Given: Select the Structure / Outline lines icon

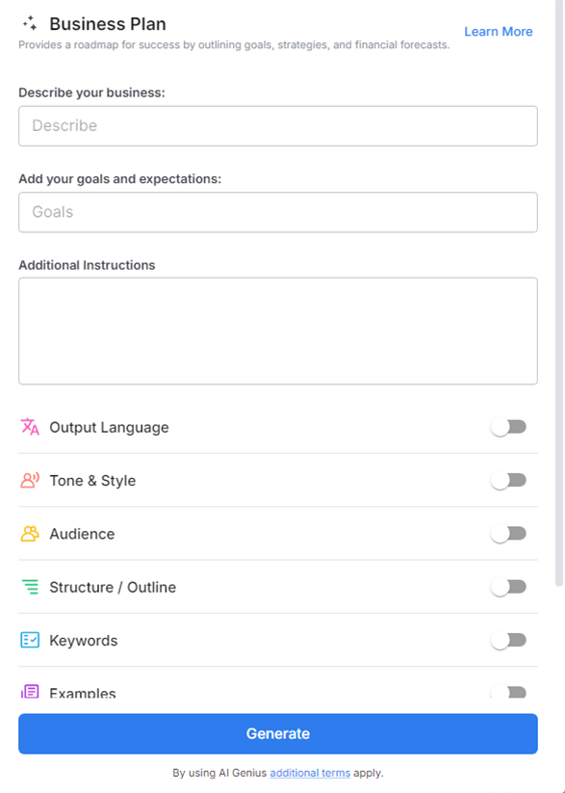Looking at the screenshot, I should (28, 586).
